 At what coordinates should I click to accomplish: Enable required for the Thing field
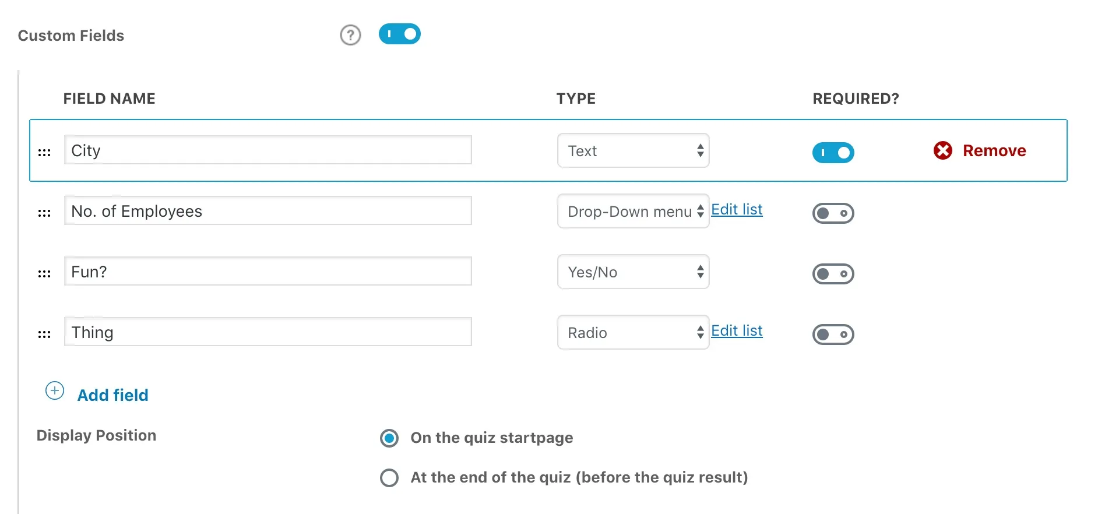(833, 334)
